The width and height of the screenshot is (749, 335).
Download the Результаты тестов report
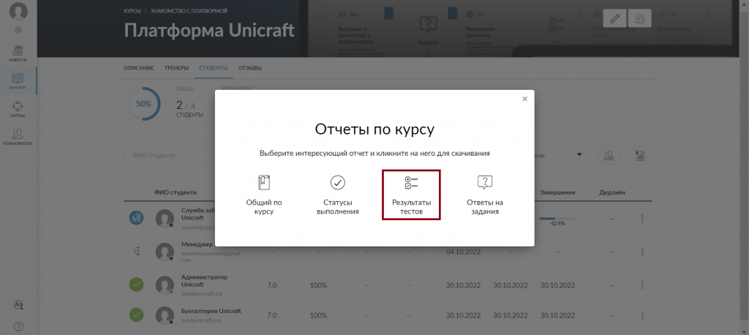[x=411, y=195]
